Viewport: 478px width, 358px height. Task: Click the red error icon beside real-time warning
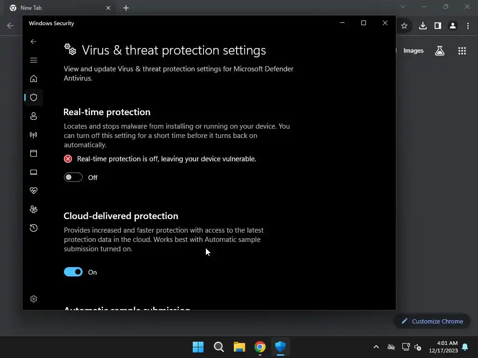68,158
